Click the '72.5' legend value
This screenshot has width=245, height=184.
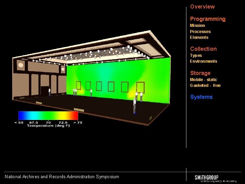[63, 123]
